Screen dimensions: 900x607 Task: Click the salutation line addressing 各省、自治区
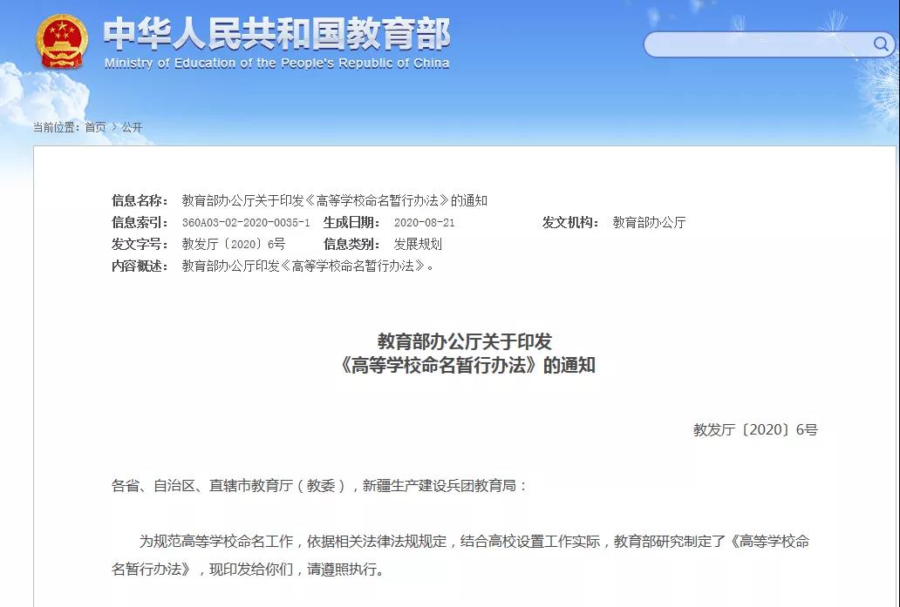click(x=319, y=486)
